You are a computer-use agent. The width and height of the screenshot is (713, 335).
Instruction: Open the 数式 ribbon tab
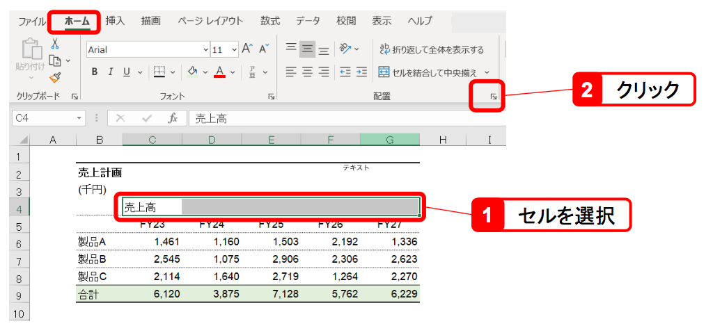tap(271, 21)
